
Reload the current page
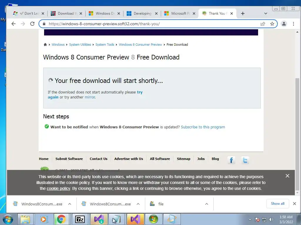coord(32,24)
